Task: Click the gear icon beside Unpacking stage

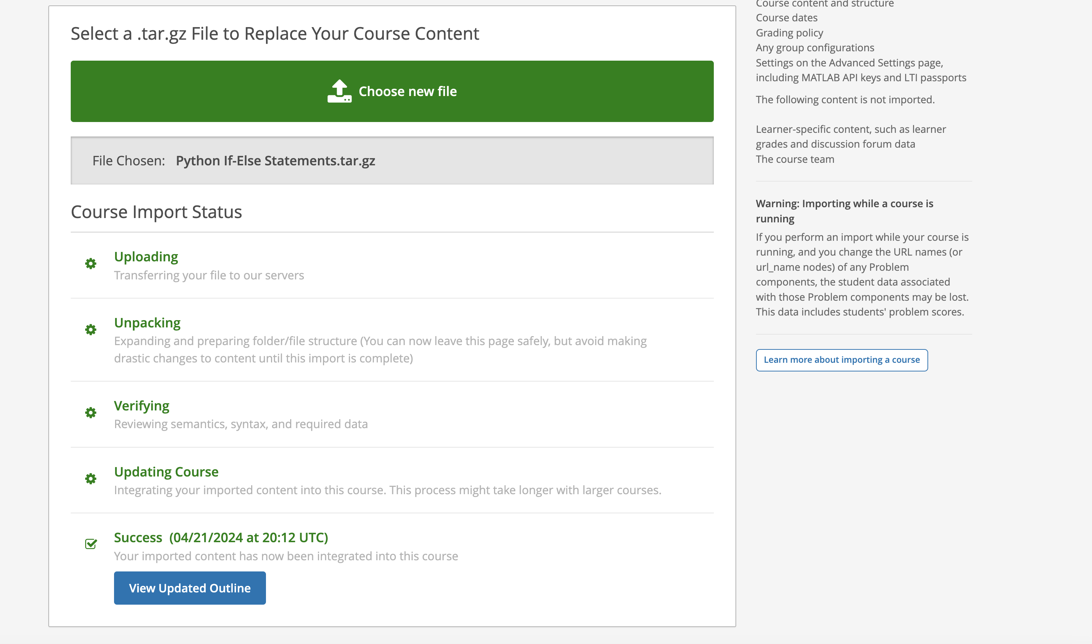Action: 91,329
